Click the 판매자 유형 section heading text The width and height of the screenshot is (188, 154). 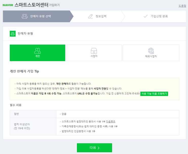click(x=25, y=34)
